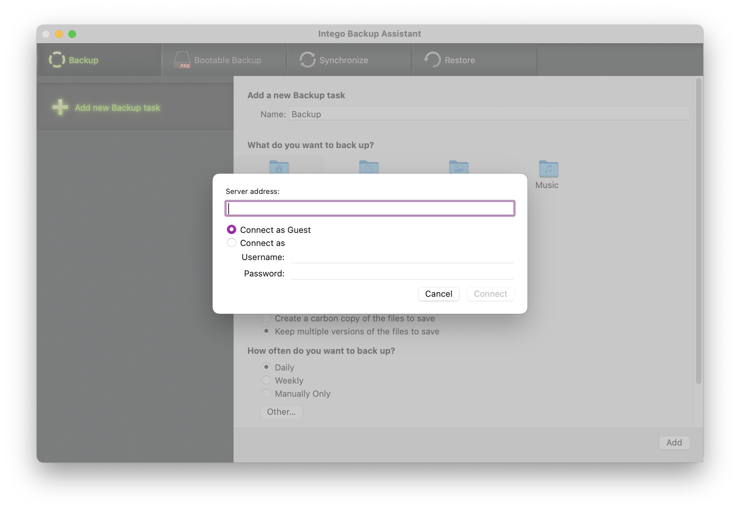Click the Synchronize arrows icon

coord(307,60)
